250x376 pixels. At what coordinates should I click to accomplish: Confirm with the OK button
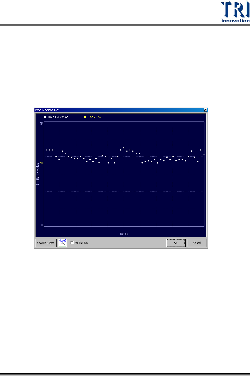coord(176,243)
